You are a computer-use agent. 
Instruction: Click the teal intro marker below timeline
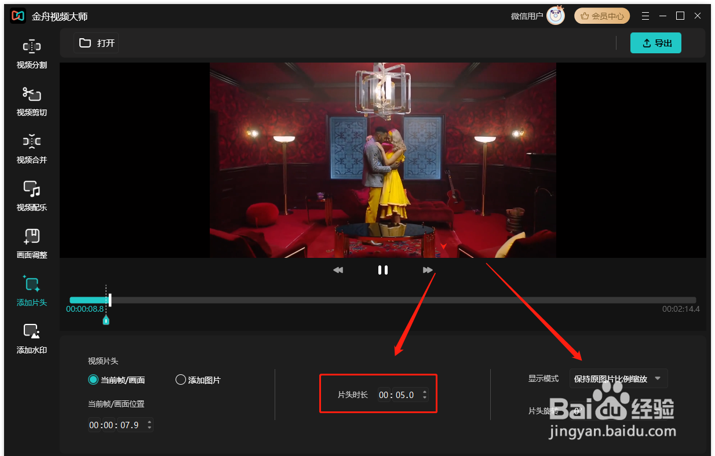(106, 320)
